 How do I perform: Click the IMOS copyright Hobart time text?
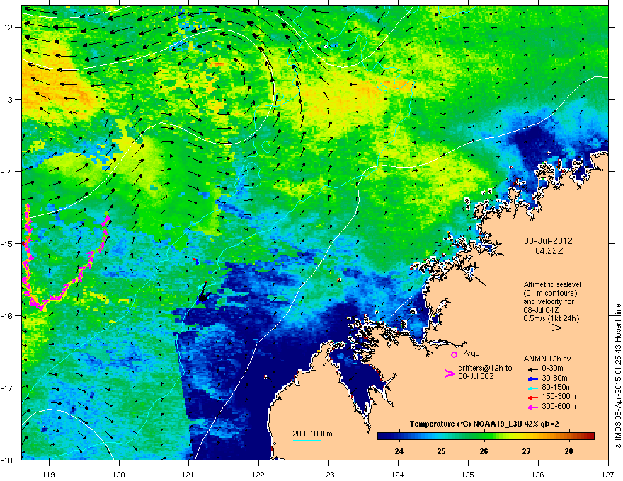click(618, 376)
